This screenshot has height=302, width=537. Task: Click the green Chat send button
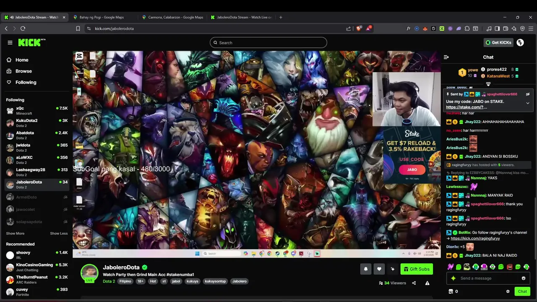522,292
